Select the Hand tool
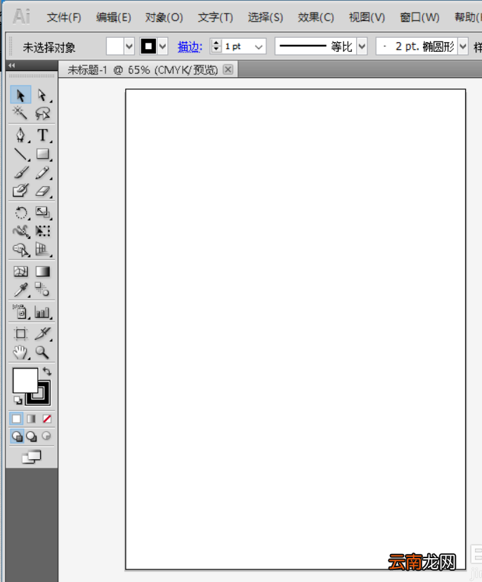 pyautogui.click(x=20, y=352)
